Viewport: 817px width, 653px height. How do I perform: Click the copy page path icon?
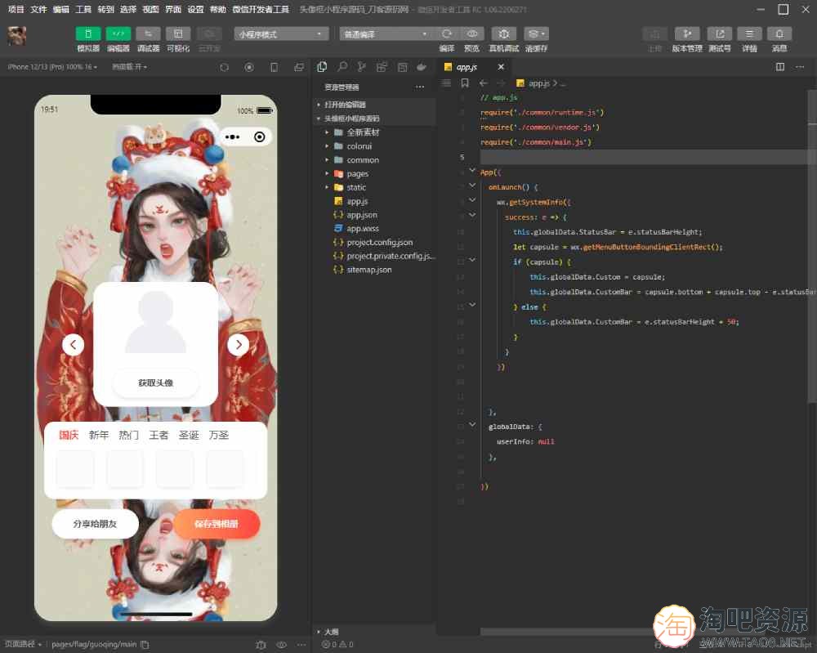(145, 645)
